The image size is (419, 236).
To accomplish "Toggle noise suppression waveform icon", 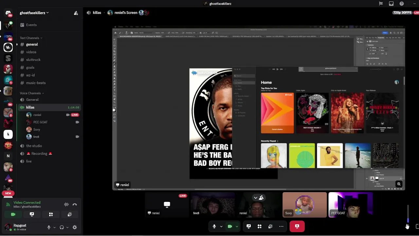I will 66,205.
